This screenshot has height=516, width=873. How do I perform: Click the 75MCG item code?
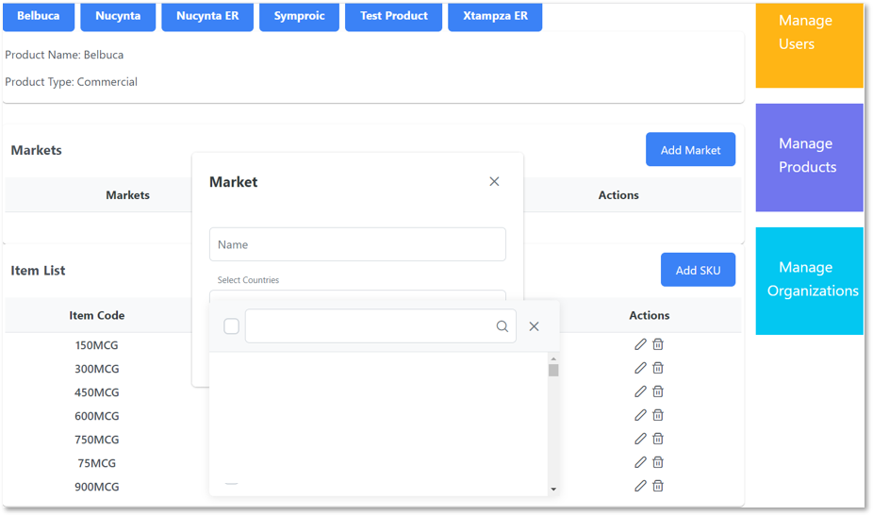pyautogui.click(x=97, y=463)
